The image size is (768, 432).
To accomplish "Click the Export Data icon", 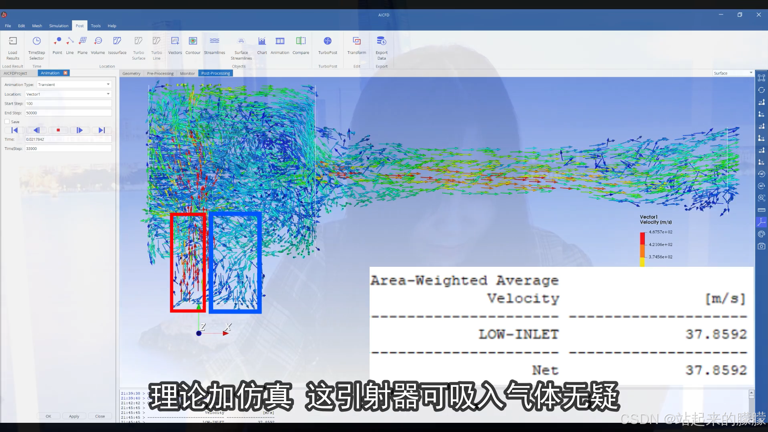I will coord(381,41).
